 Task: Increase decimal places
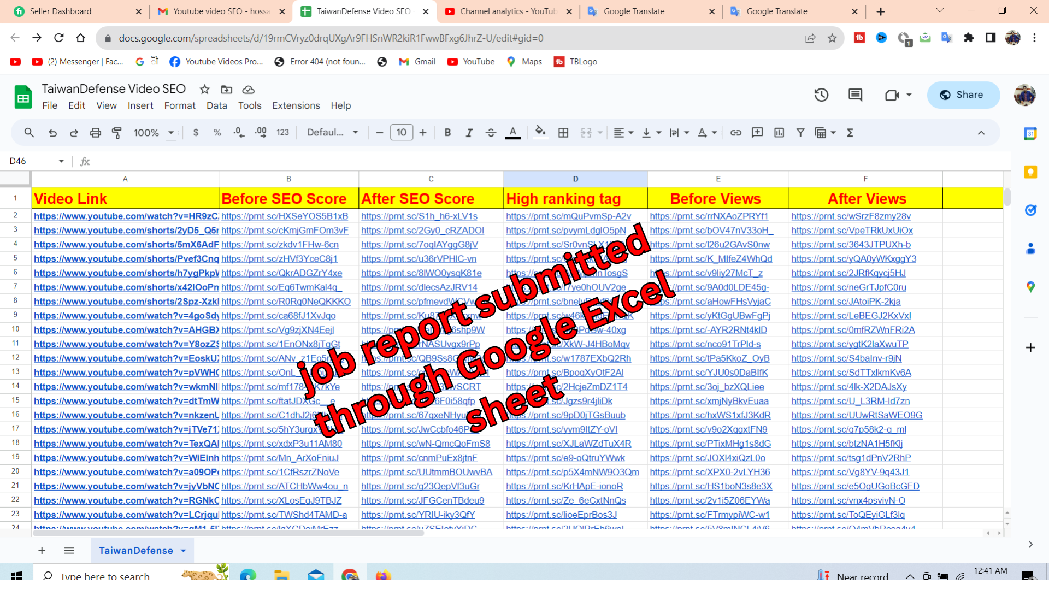261,133
